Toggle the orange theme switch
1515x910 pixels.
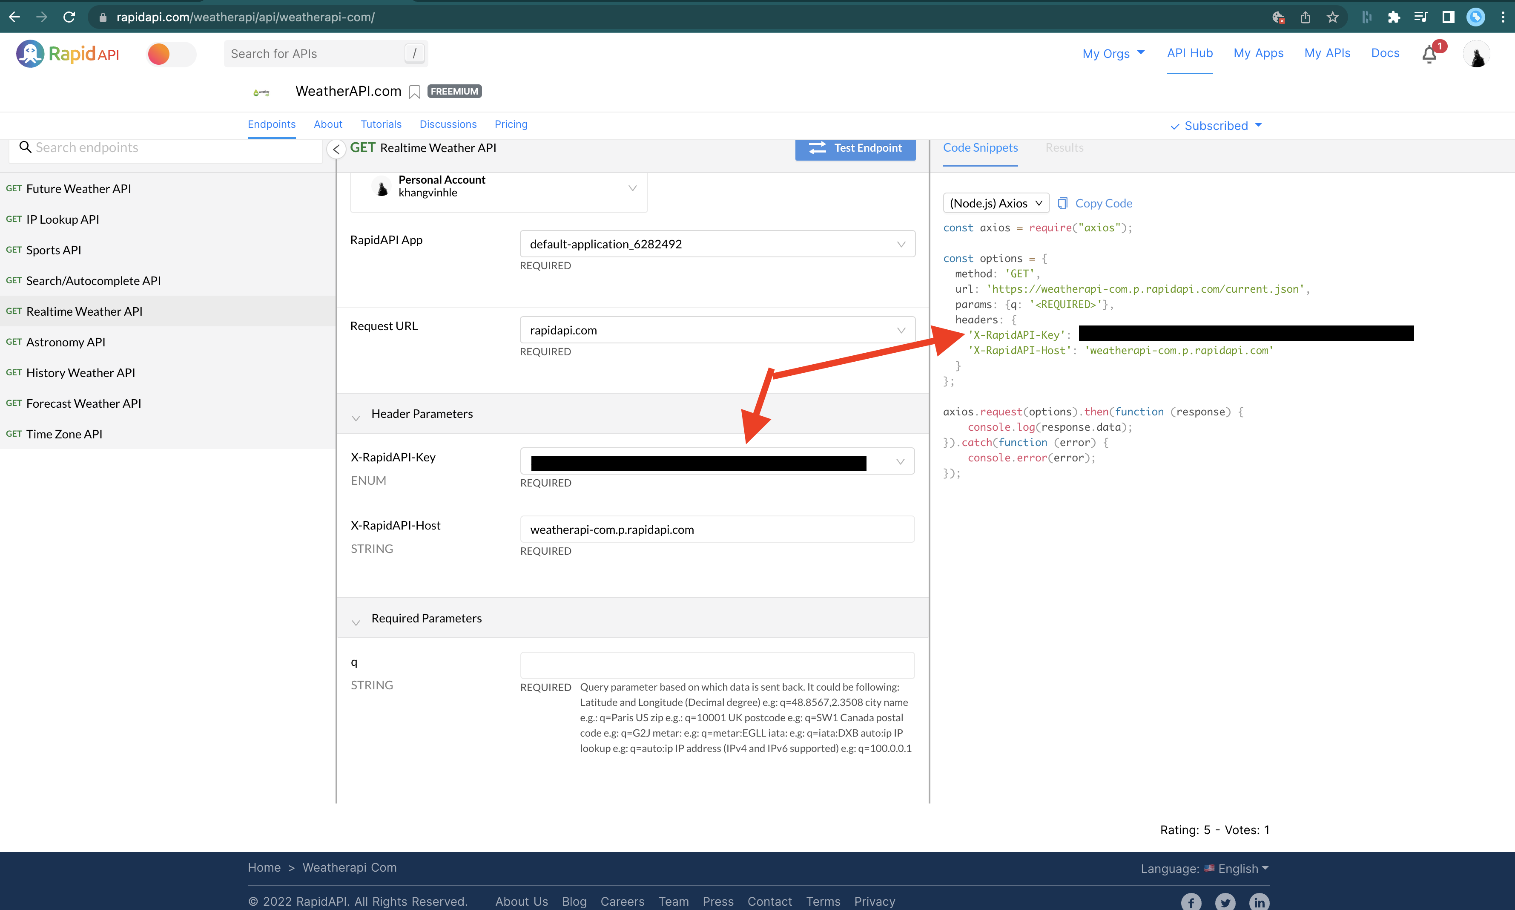(171, 54)
